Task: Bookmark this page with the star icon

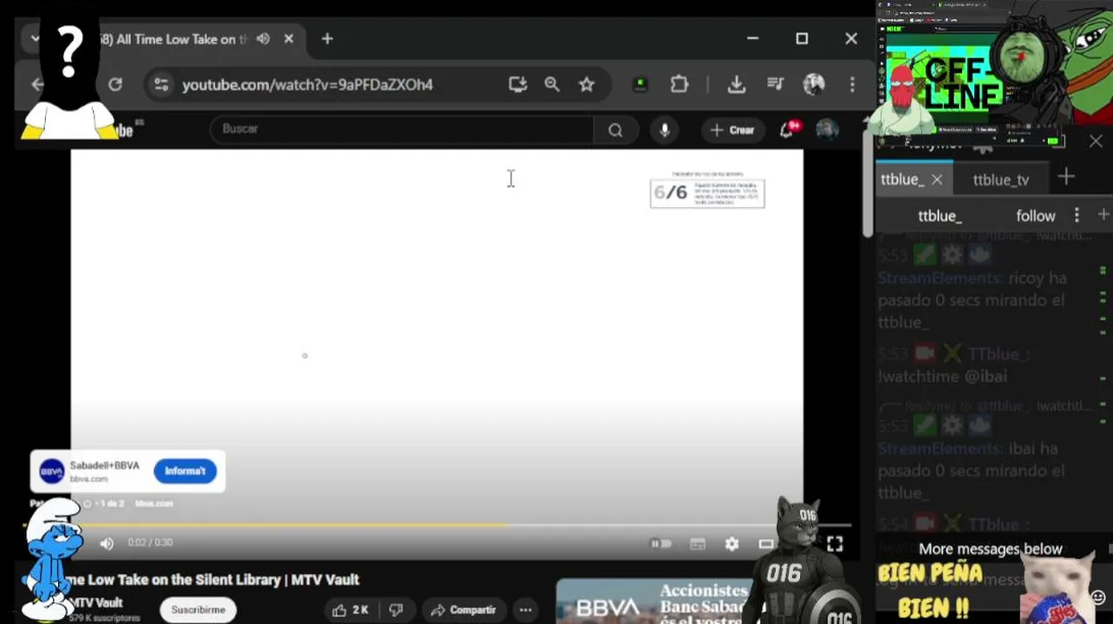Action: point(587,84)
